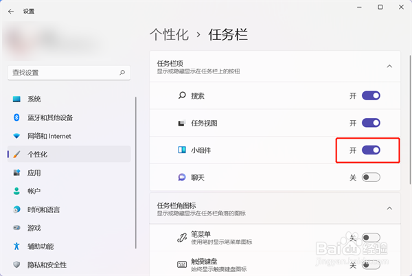Click the 任务栏项 header text
Image resolution: width=412 pixels, height=276 pixels.
170,63
